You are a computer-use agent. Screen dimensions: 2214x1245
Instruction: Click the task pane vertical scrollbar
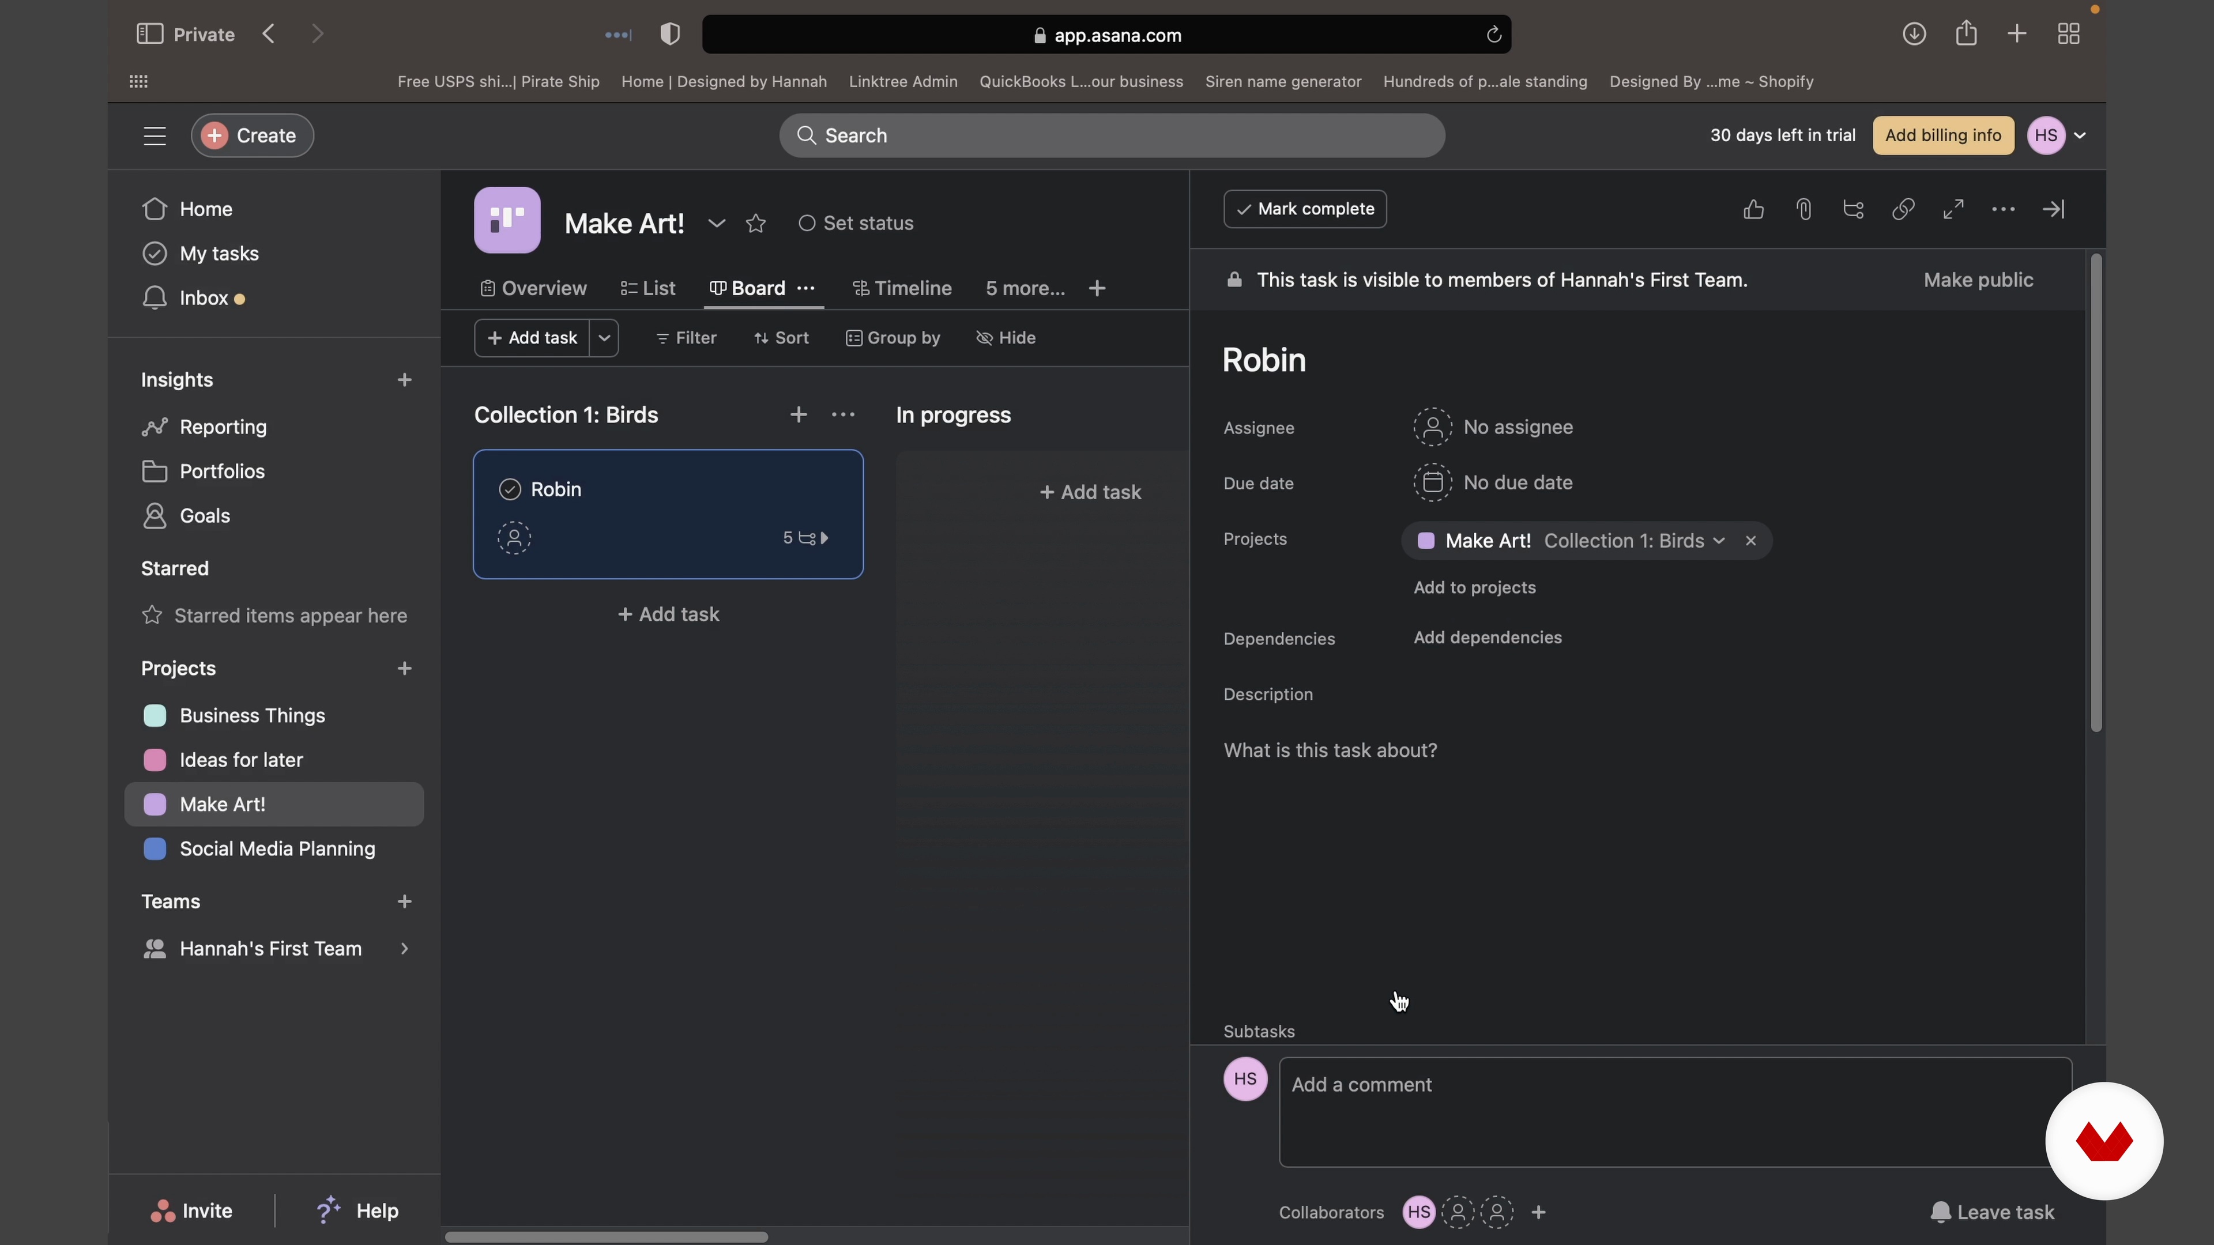pos(2096,493)
